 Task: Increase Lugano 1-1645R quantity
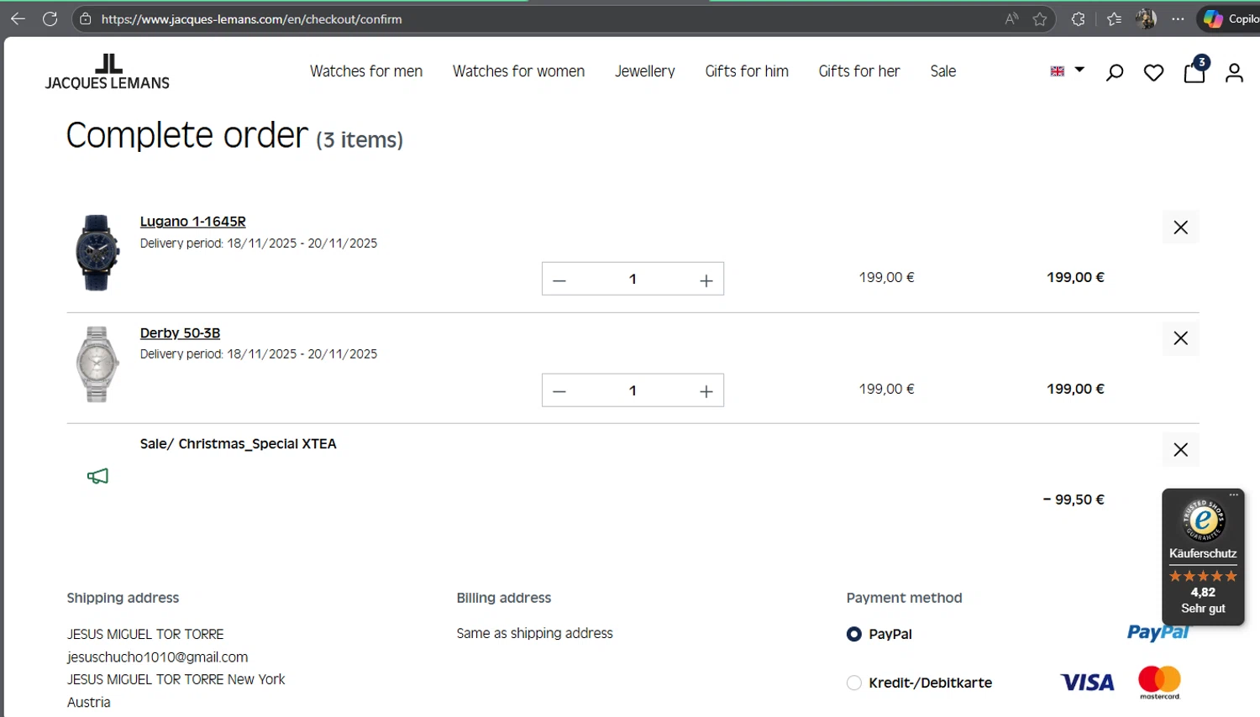pyautogui.click(x=706, y=280)
